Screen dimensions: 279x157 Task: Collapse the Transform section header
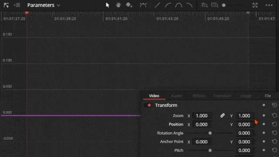point(166,105)
